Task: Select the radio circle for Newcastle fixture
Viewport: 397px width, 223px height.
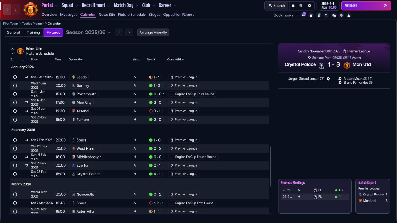Action: pos(15,195)
